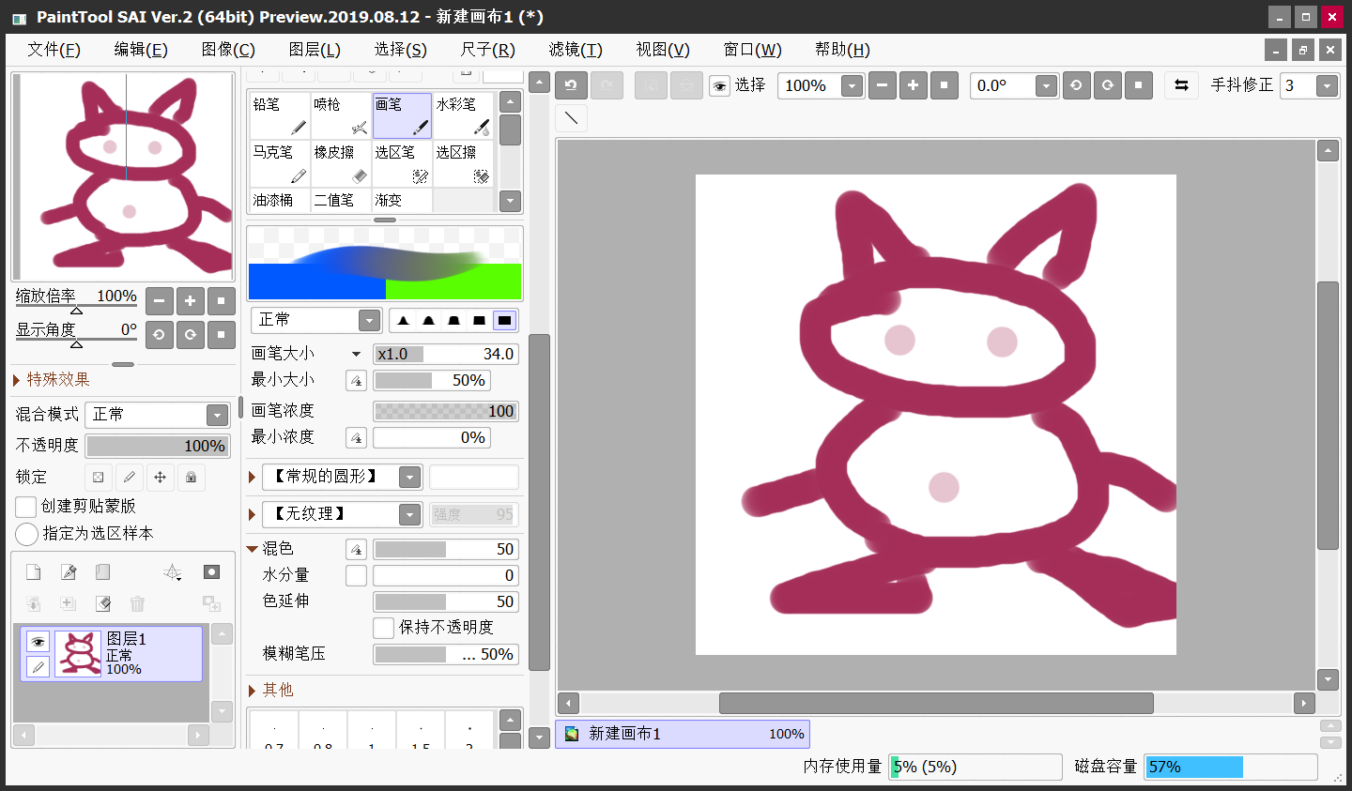Open perspective ruler icon menu

point(173,572)
